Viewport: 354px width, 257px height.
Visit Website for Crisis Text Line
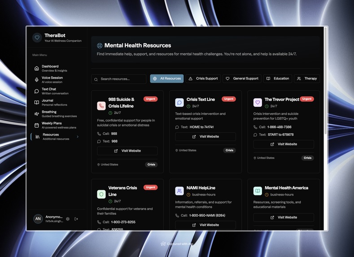[x=205, y=137]
